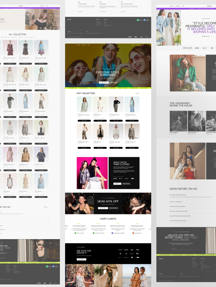
Task: Click the AVOLIN logo in the top center grey footer
Action: click(x=69, y=19)
